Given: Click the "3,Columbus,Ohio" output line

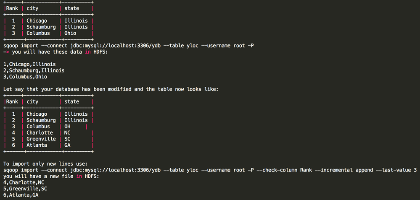Looking at the screenshot, I should (25, 77).
